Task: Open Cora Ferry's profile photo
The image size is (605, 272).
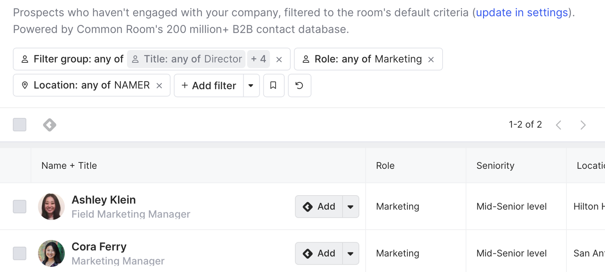Action: pyautogui.click(x=51, y=253)
